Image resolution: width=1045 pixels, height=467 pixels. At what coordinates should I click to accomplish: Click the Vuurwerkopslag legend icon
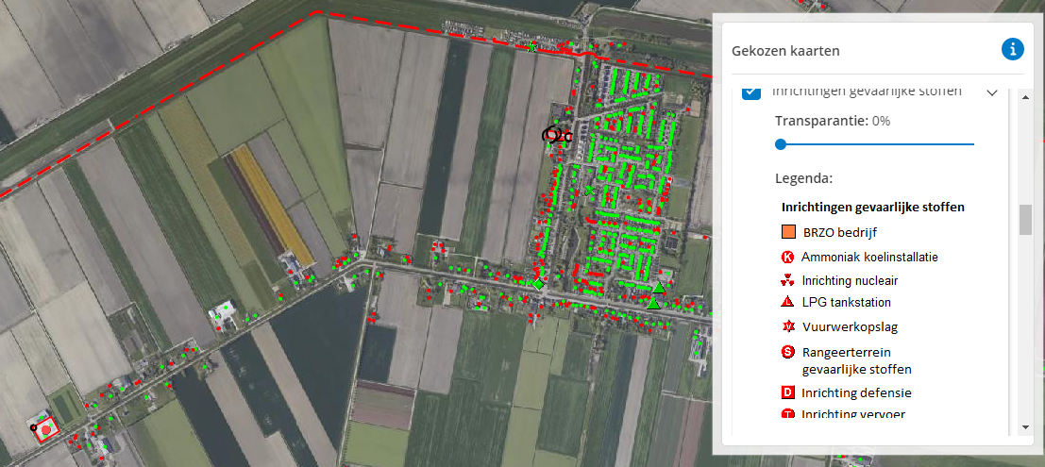[x=787, y=326]
